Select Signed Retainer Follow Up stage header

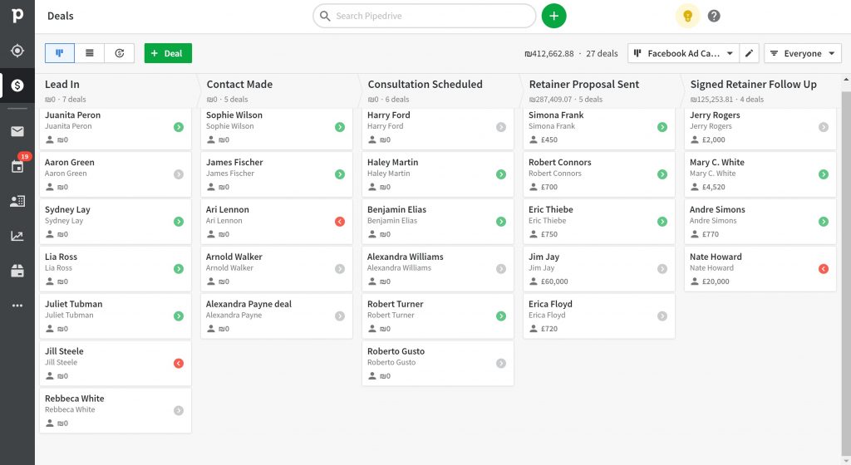[760, 91]
